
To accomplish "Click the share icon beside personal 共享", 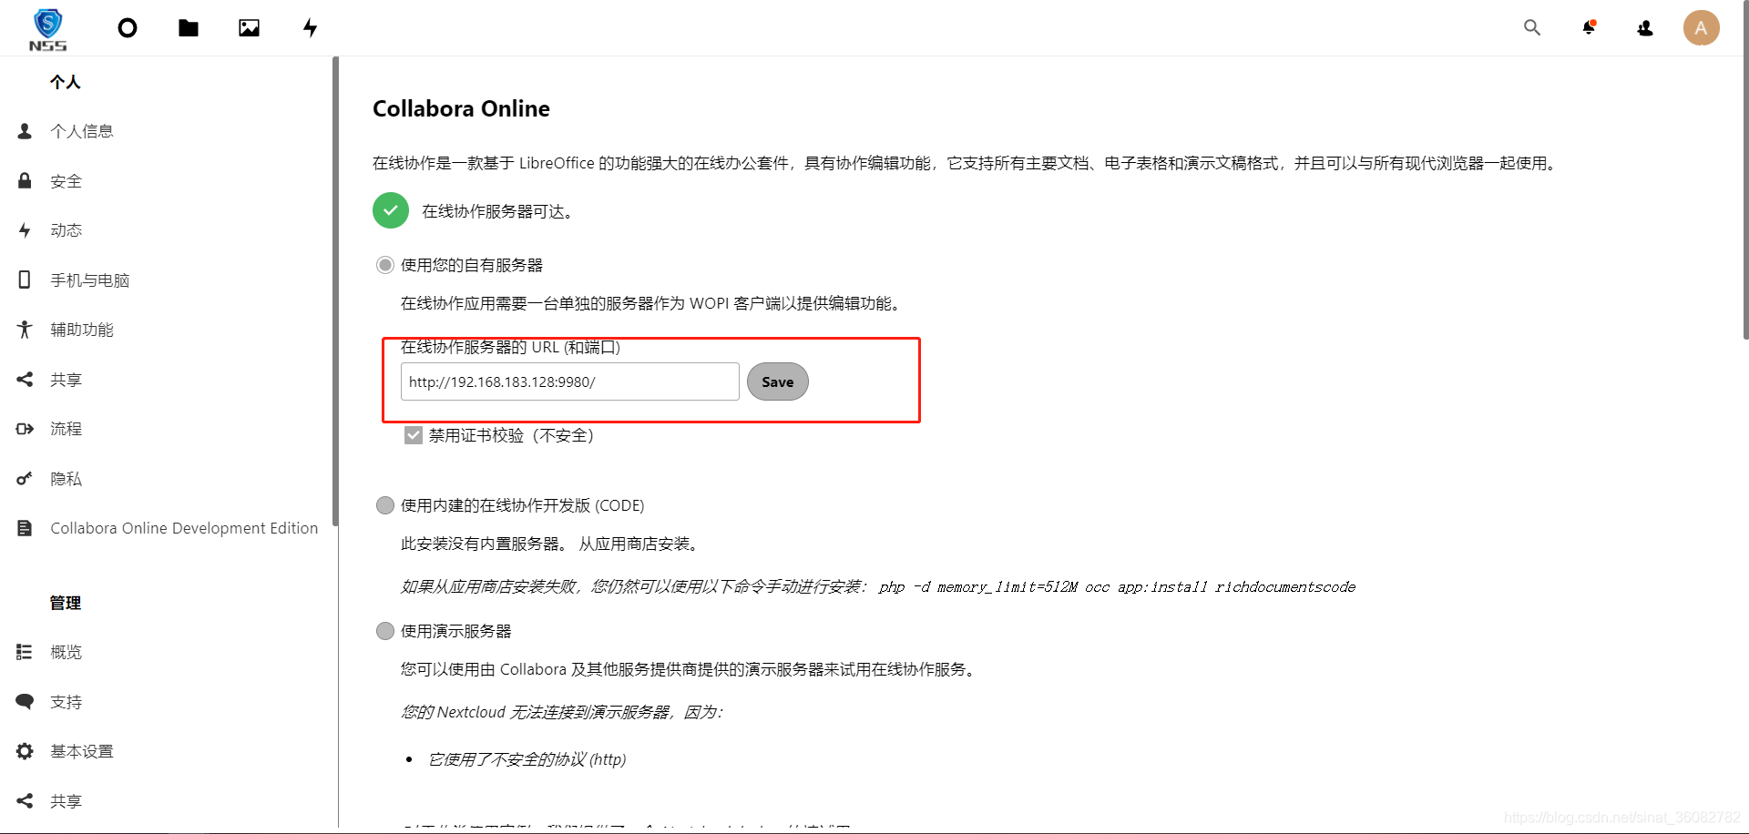I will click(x=25, y=379).
